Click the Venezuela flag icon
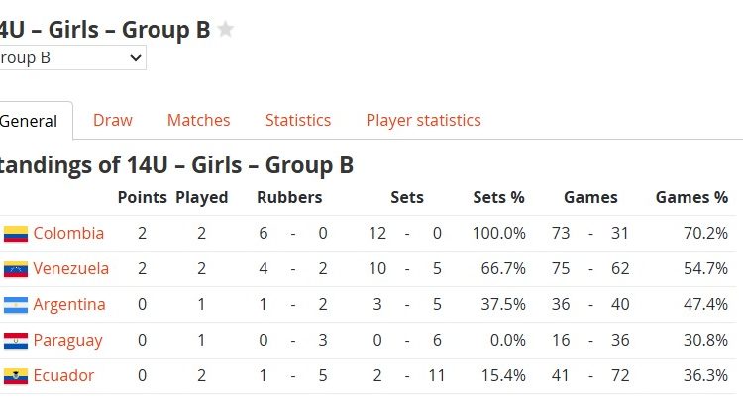The height and width of the screenshot is (415, 743). coord(15,269)
